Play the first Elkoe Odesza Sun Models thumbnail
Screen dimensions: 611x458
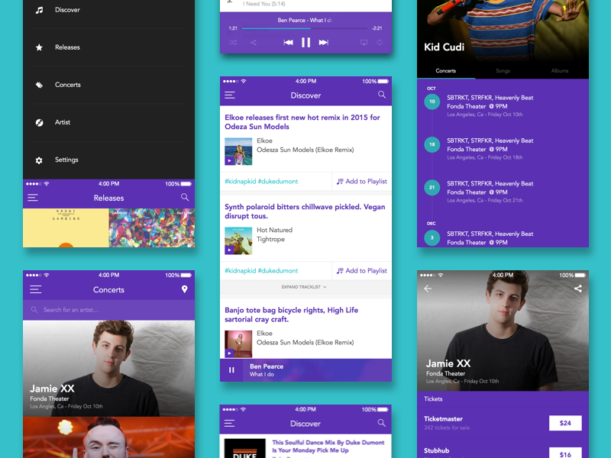238,151
